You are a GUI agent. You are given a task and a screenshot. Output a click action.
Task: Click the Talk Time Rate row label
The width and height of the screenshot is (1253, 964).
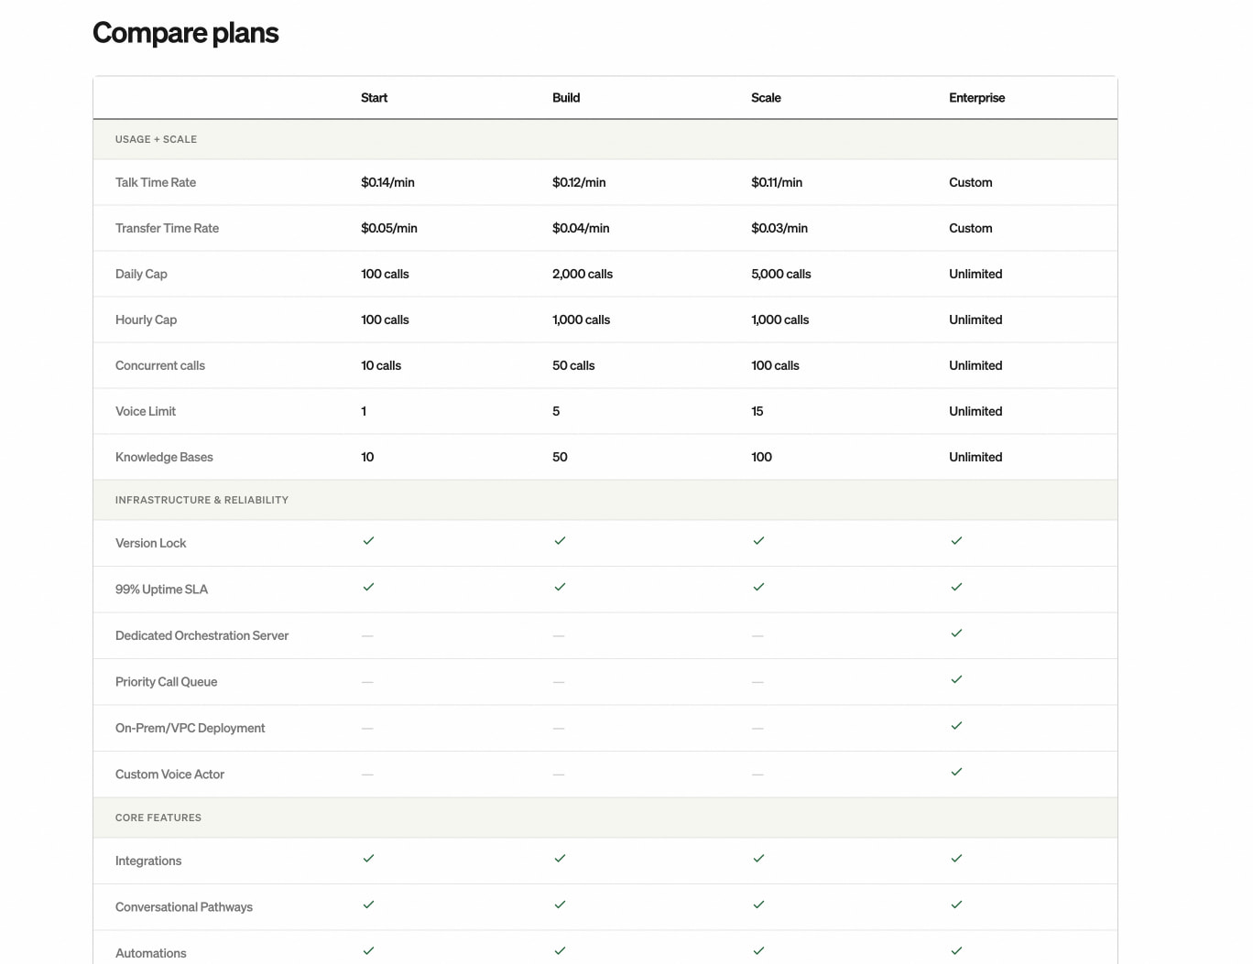[156, 182]
